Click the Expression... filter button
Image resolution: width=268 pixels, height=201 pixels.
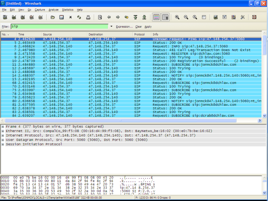click(x=124, y=27)
